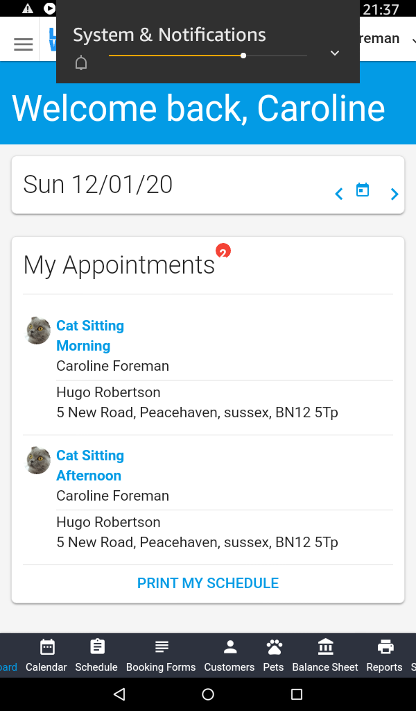Adjust the notification volume slider

coord(243,55)
